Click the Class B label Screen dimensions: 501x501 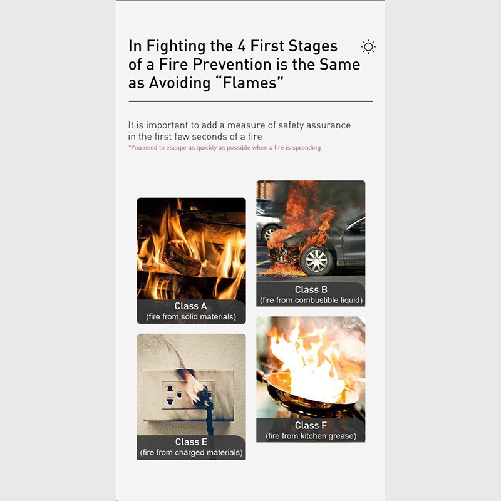point(311,289)
